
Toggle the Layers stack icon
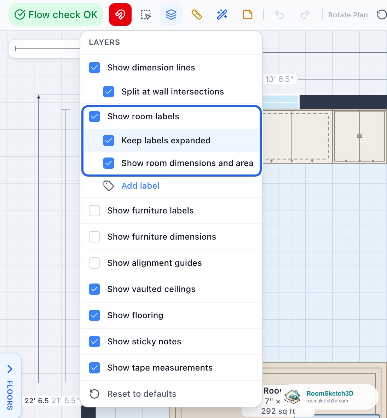click(171, 15)
